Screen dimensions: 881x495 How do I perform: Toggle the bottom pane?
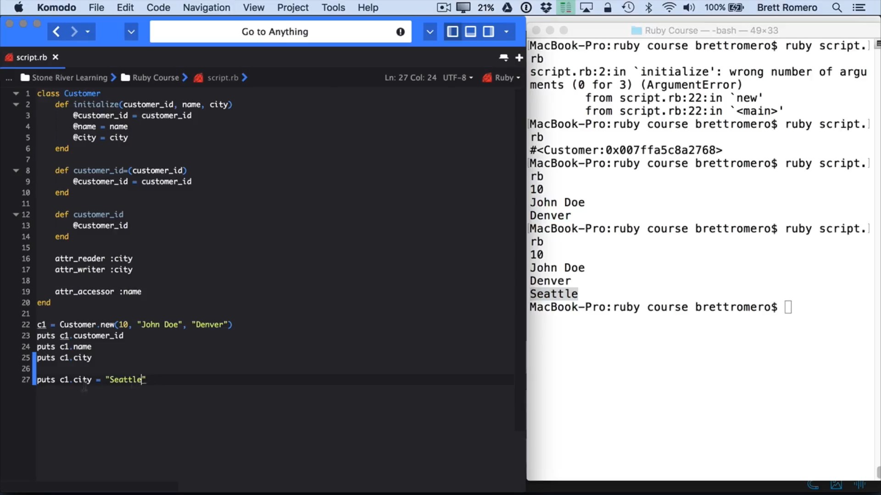click(470, 32)
